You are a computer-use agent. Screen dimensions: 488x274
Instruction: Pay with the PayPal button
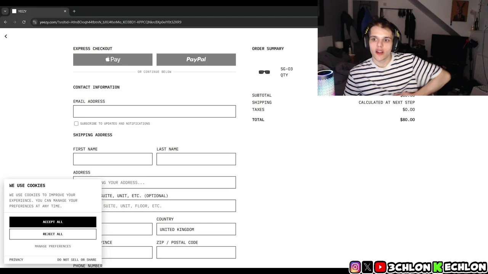click(x=196, y=59)
